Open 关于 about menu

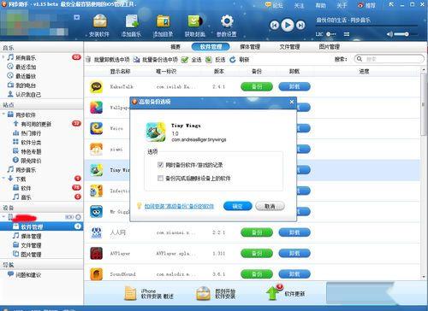point(342,5)
